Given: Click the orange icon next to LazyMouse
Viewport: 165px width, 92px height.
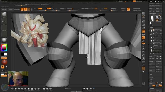Looking at the screenshot, I should point(128,9).
